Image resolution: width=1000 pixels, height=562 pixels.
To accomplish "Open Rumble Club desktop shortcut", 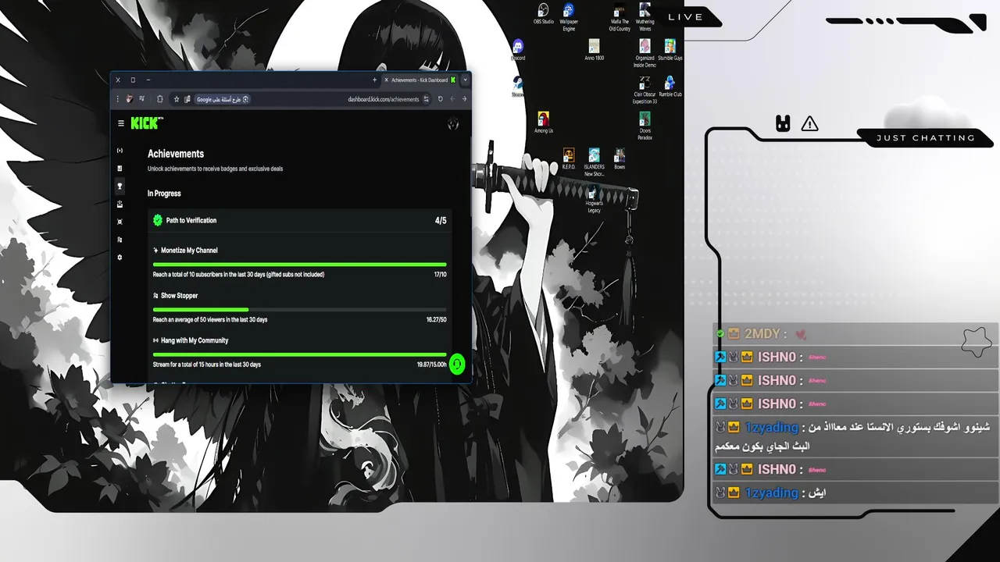I will point(670,86).
